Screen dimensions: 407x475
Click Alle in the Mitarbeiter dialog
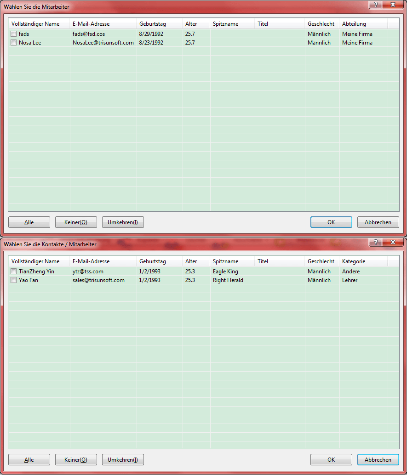(29, 222)
